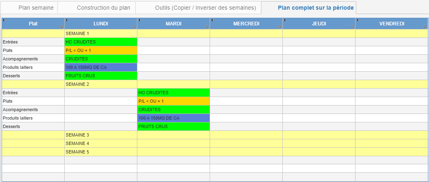
Task: Click the VENDREDI column header
Action: pos(391,24)
